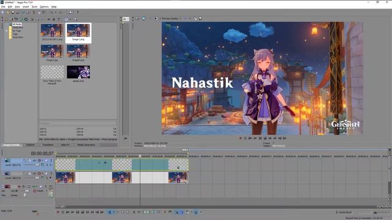Create a new project from main toolbar
Image resolution: width=392 pixels, height=220 pixels.
[x=2, y=12]
